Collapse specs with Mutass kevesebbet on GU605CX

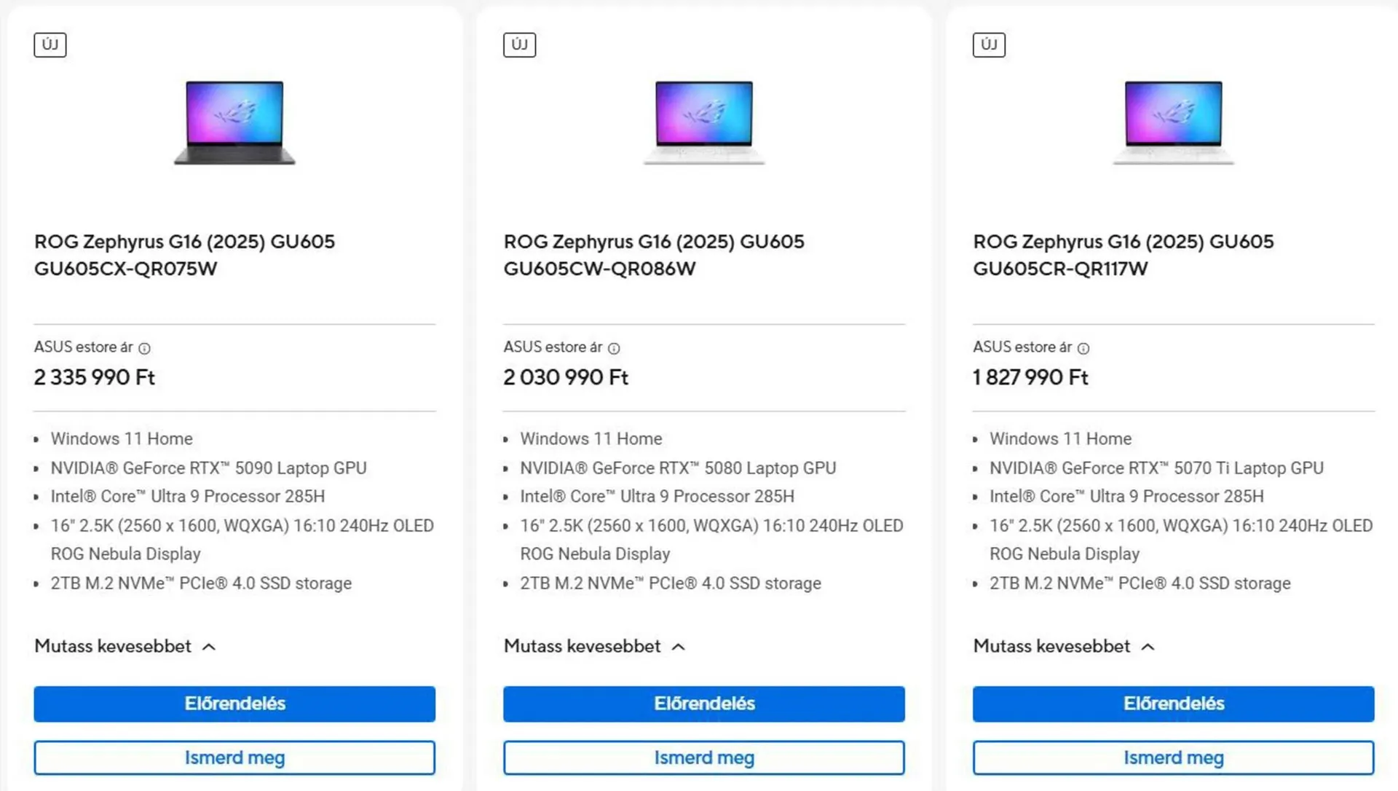(125, 646)
